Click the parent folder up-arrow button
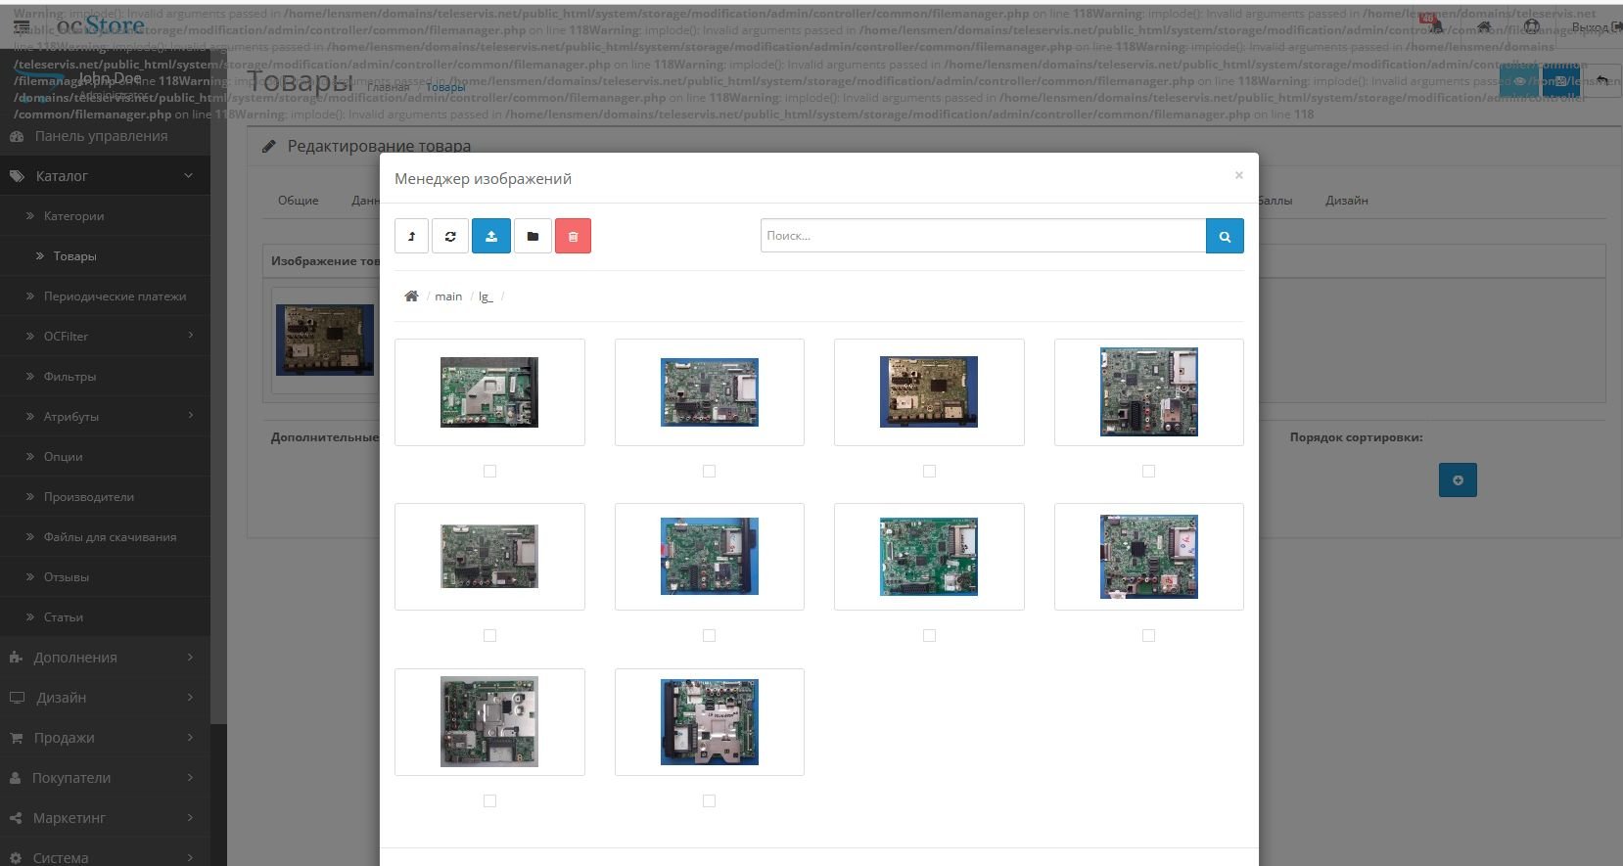The height and width of the screenshot is (866, 1623). tap(411, 236)
